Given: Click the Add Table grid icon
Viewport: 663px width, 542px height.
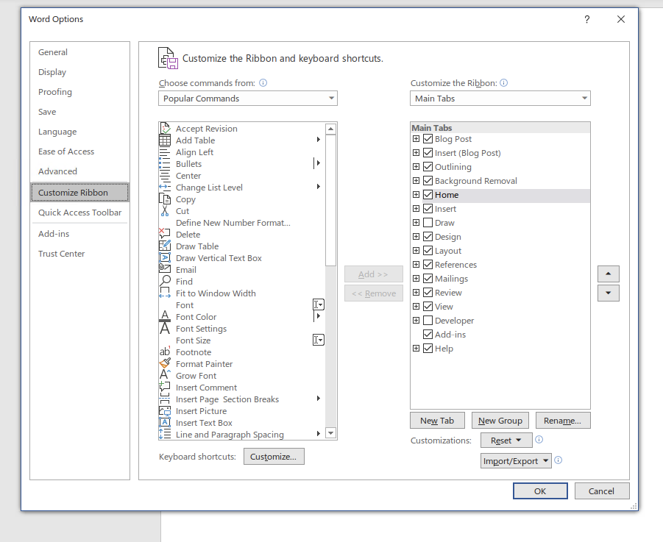Looking at the screenshot, I should coord(165,140).
